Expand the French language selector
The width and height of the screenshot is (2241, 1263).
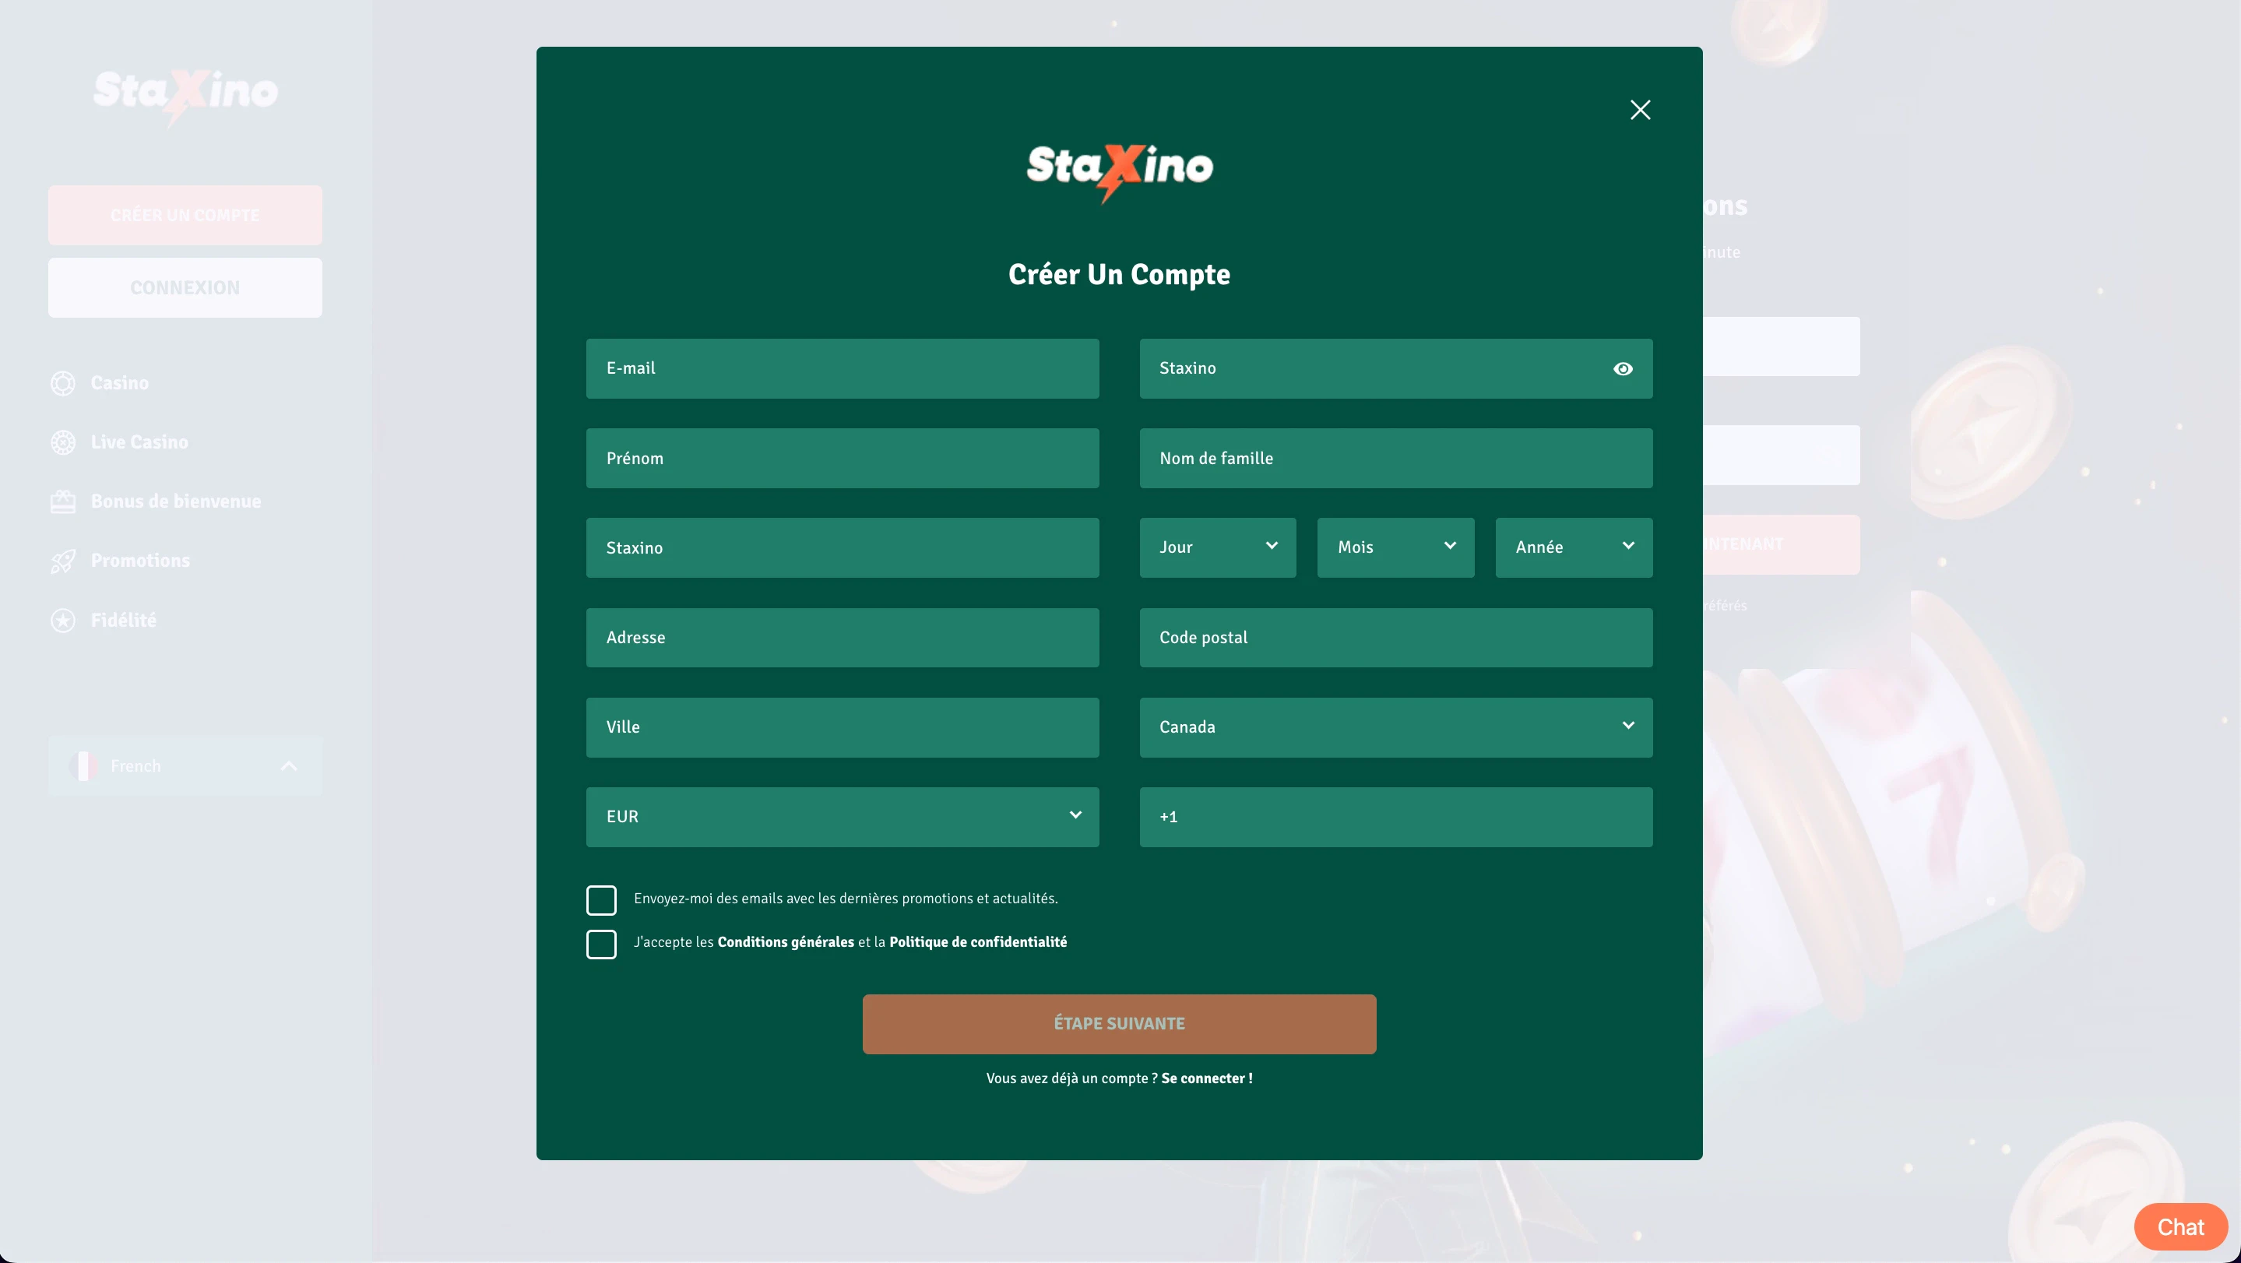coord(185,766)
